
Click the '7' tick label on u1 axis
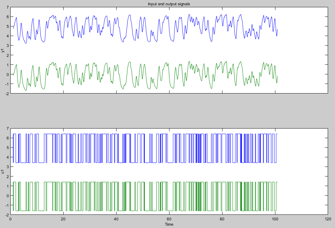coord(7,129)
